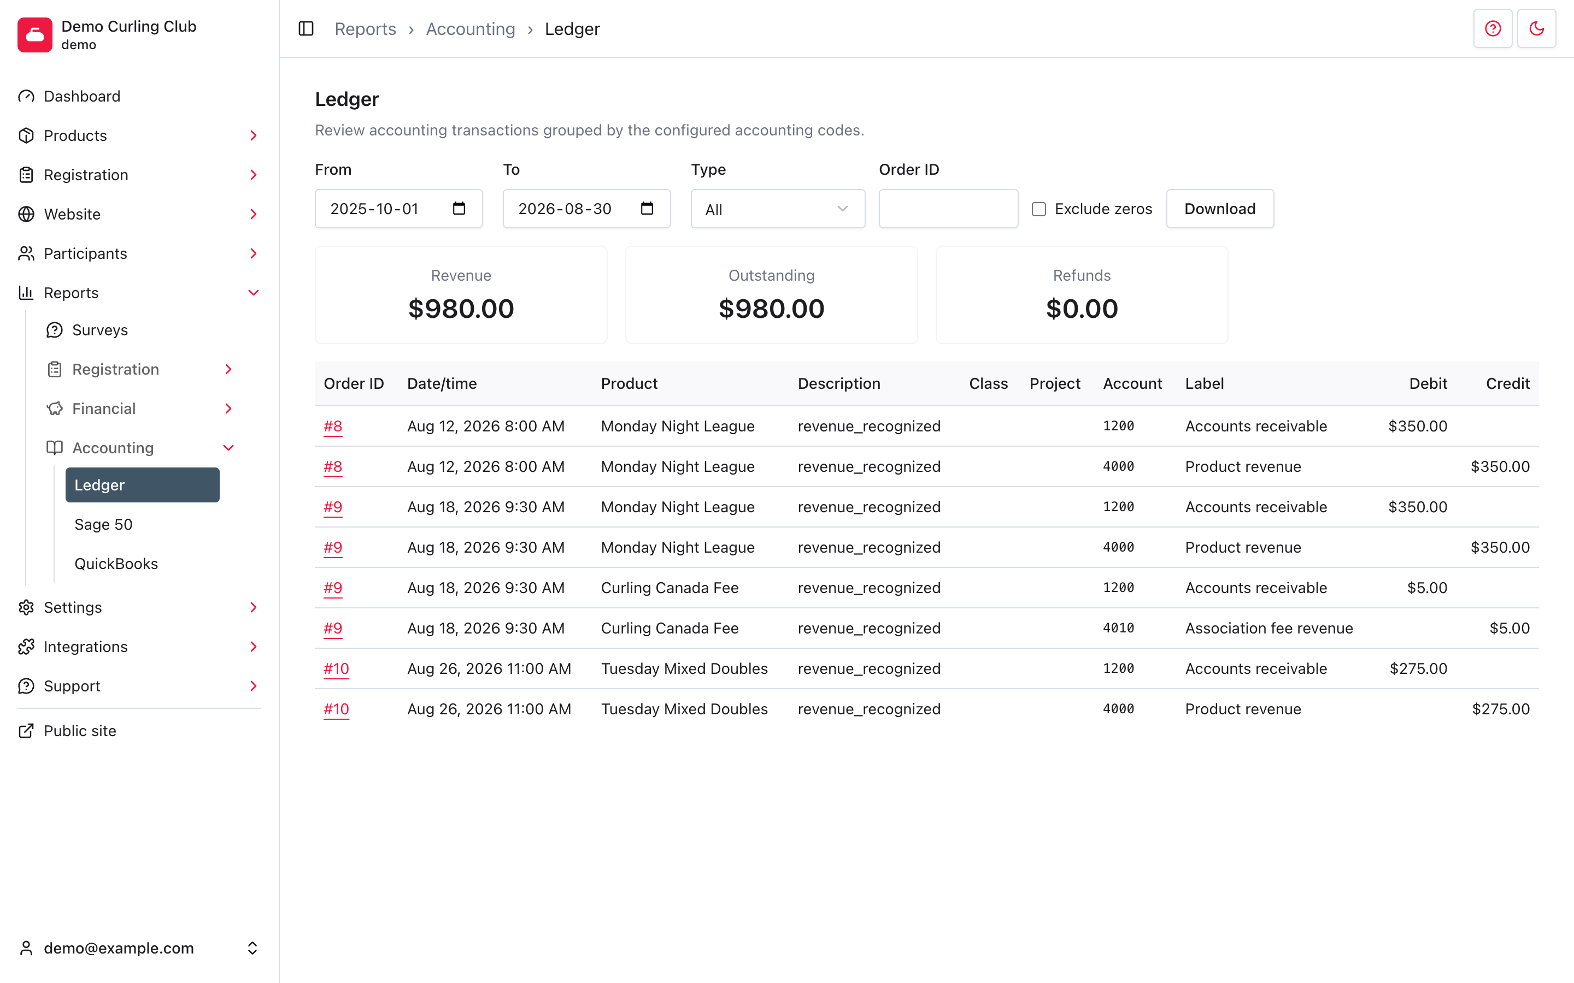Click the $5.00 debit cell
Image resolution: width=1574 pixels, height=983 pixels.
(x=1427, y=588)
